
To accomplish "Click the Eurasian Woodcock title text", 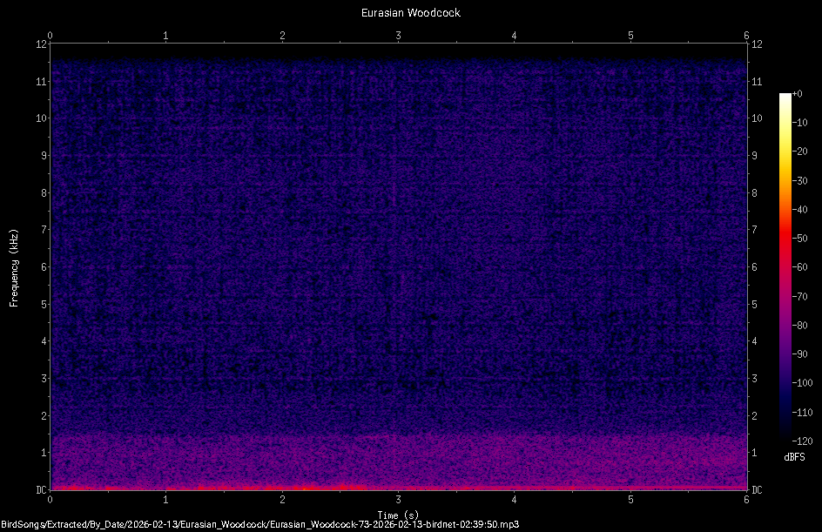I will (409, 12).
